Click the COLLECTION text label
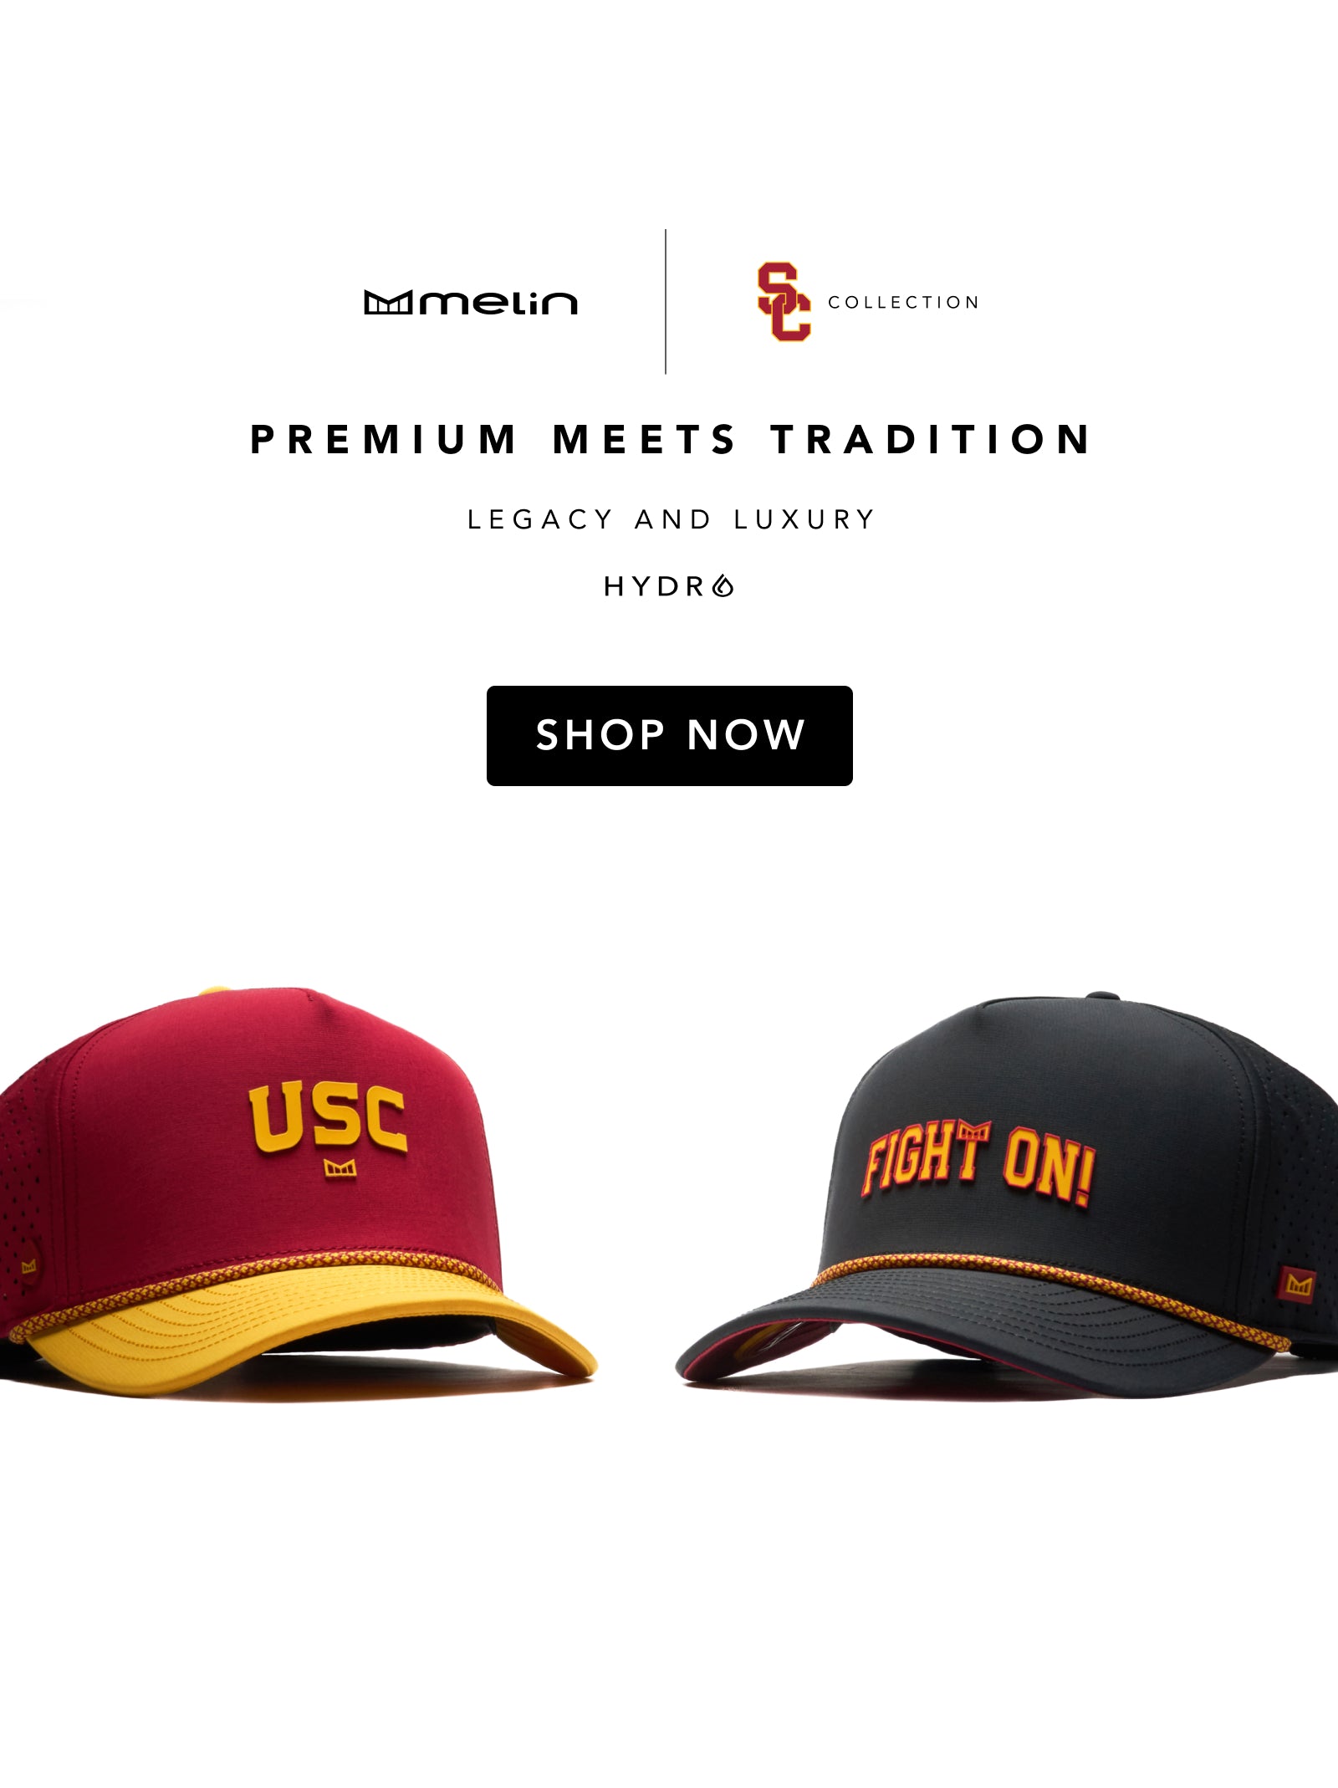1338x1788 pixels. (x=903, y=302)
